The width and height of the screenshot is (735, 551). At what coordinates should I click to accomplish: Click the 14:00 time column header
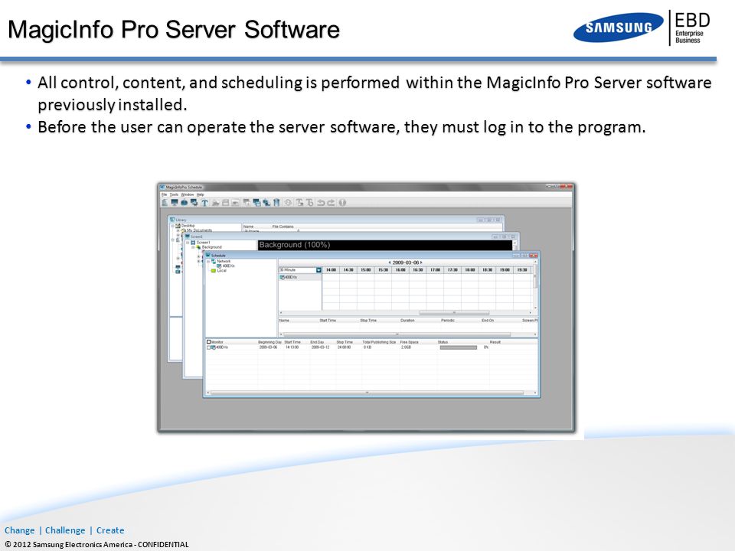pyautogui.click(x=331, y=270)
